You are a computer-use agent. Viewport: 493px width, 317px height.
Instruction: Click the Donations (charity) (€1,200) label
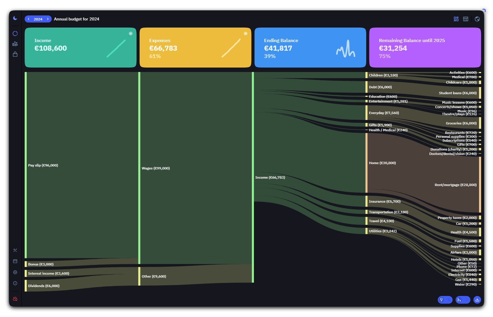[x=454, y=149]
